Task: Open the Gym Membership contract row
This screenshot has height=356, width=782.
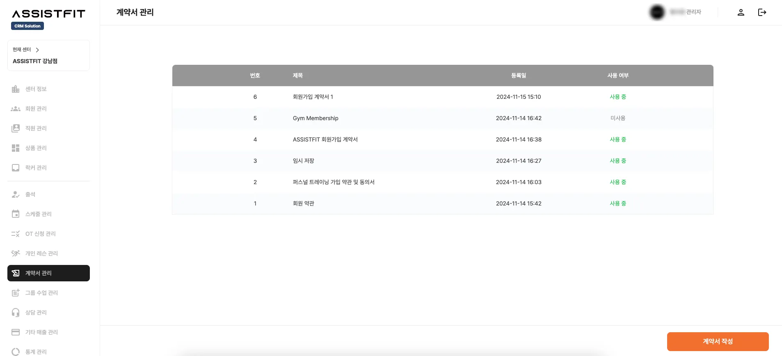Action: tap(443, 118)
